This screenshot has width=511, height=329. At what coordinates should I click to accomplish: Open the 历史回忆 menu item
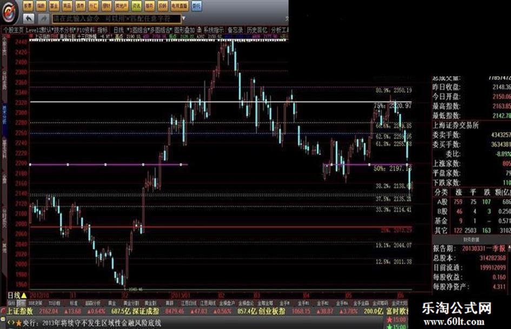point(257,30)
